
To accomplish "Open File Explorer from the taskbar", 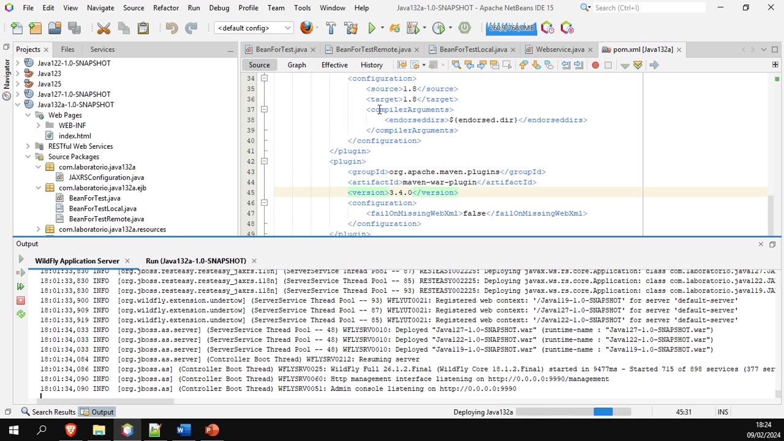I will point(99,430).
